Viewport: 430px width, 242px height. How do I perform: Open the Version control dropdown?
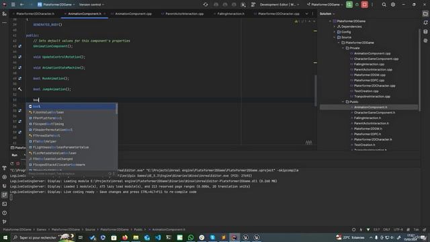point(91,5)
